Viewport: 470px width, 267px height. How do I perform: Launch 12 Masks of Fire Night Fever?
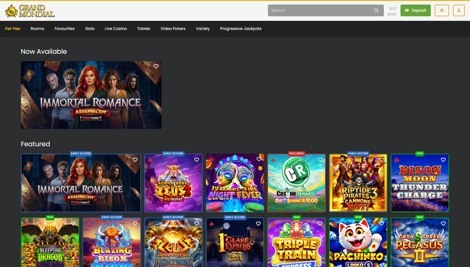click(235, 183)
